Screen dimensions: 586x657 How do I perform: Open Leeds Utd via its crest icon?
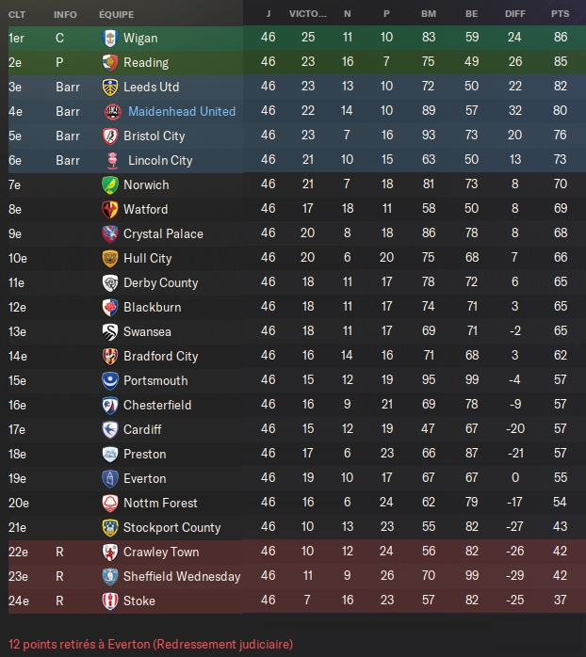(x=110, y=88)
